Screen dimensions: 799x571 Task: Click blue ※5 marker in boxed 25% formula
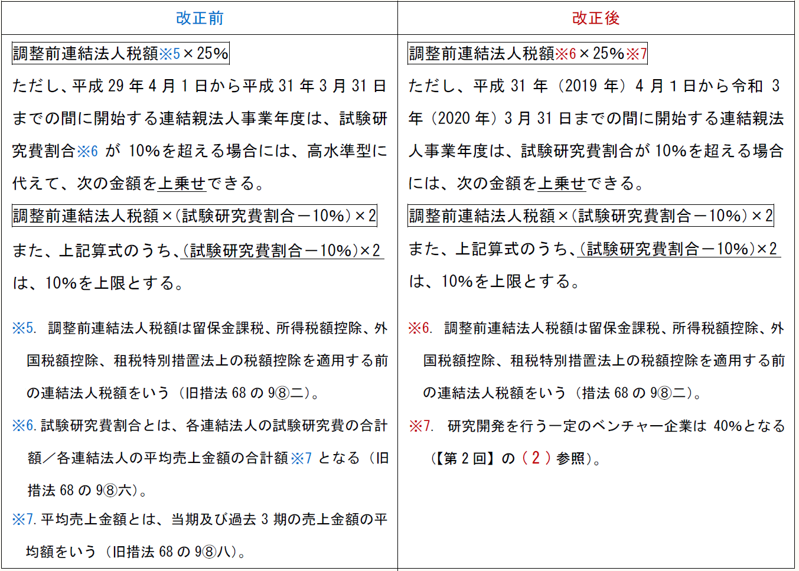point(169,54)
